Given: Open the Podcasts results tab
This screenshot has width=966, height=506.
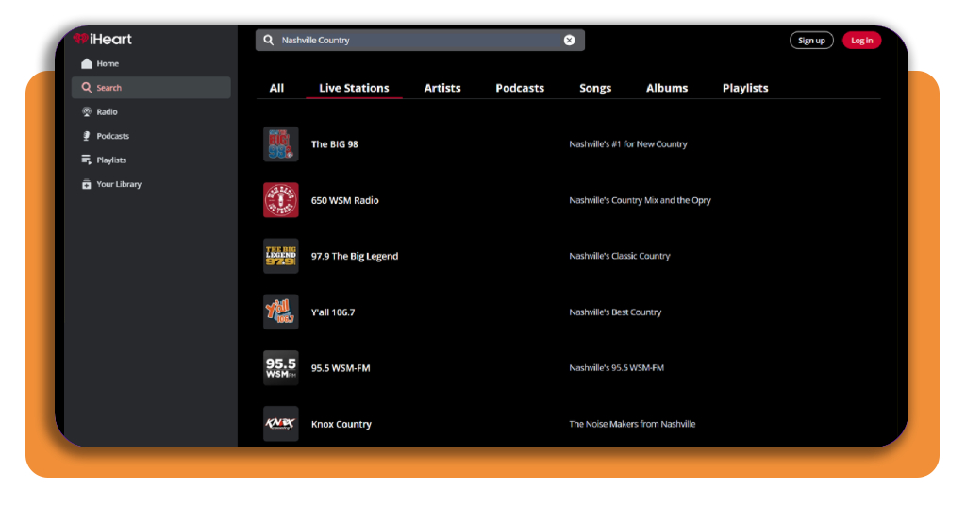Looking at the screenshot, I should point(520,88).
